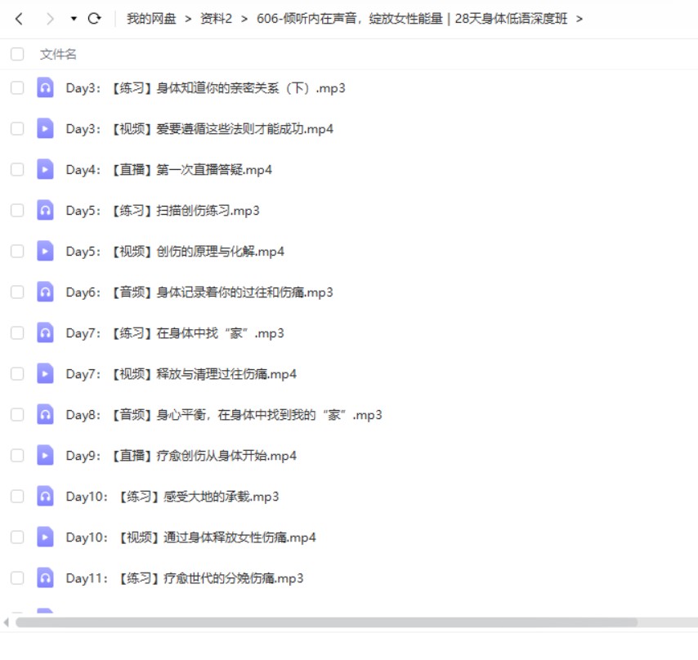Check the box for Day5 扫描创伤练习.mp3
Screen dimensions: 698x660
tap(17, 211)
